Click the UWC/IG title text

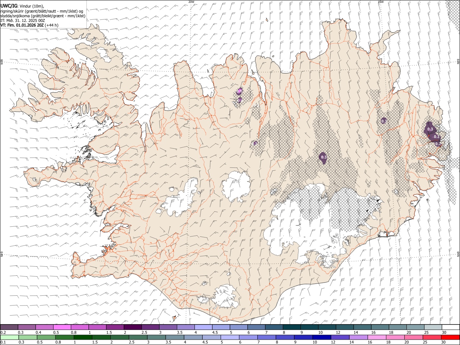(9, 6)
